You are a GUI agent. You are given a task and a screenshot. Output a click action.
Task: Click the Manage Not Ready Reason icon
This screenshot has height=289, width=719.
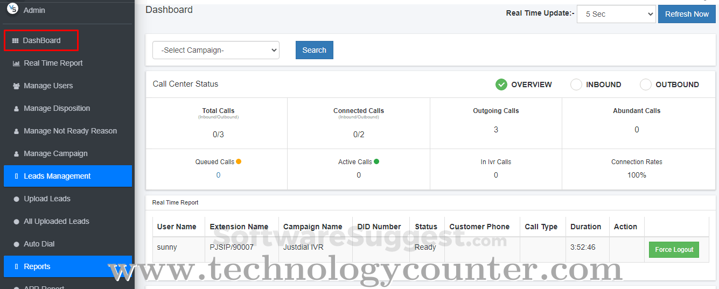point(16,131)
